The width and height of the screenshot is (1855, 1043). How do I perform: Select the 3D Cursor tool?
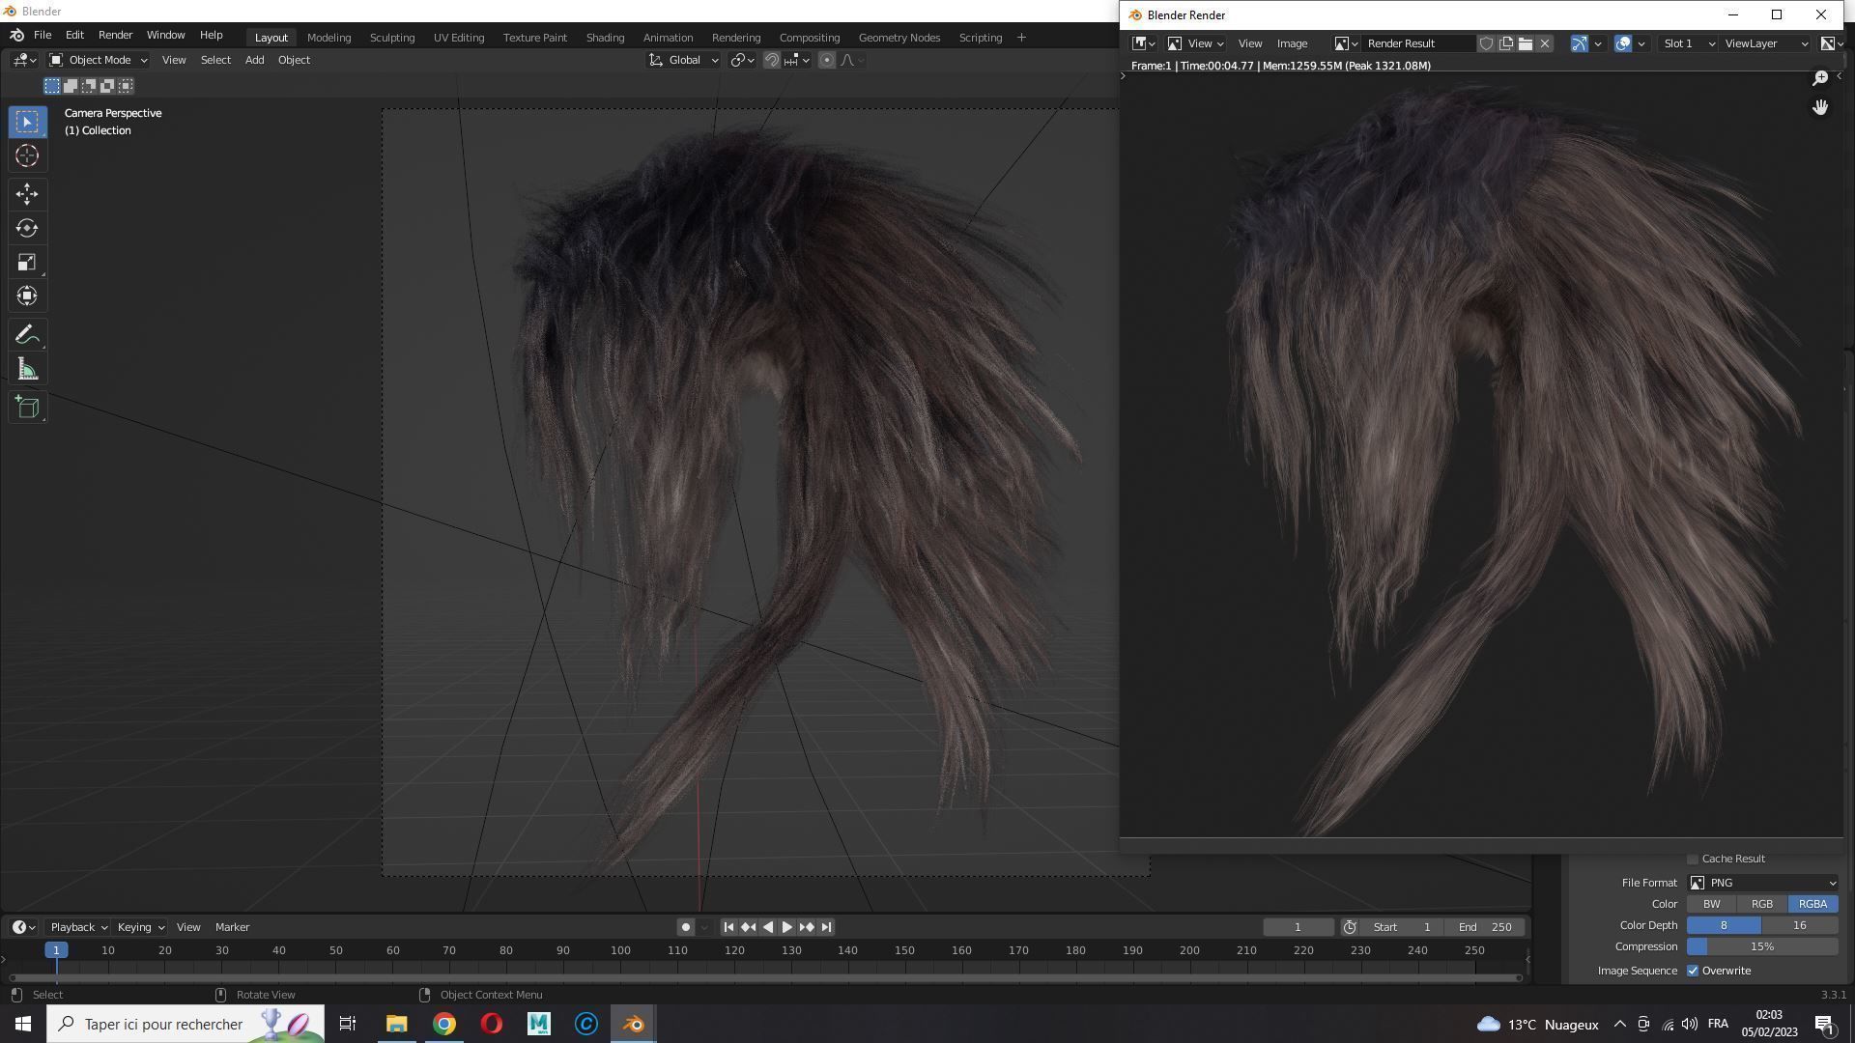pos(27,155)
